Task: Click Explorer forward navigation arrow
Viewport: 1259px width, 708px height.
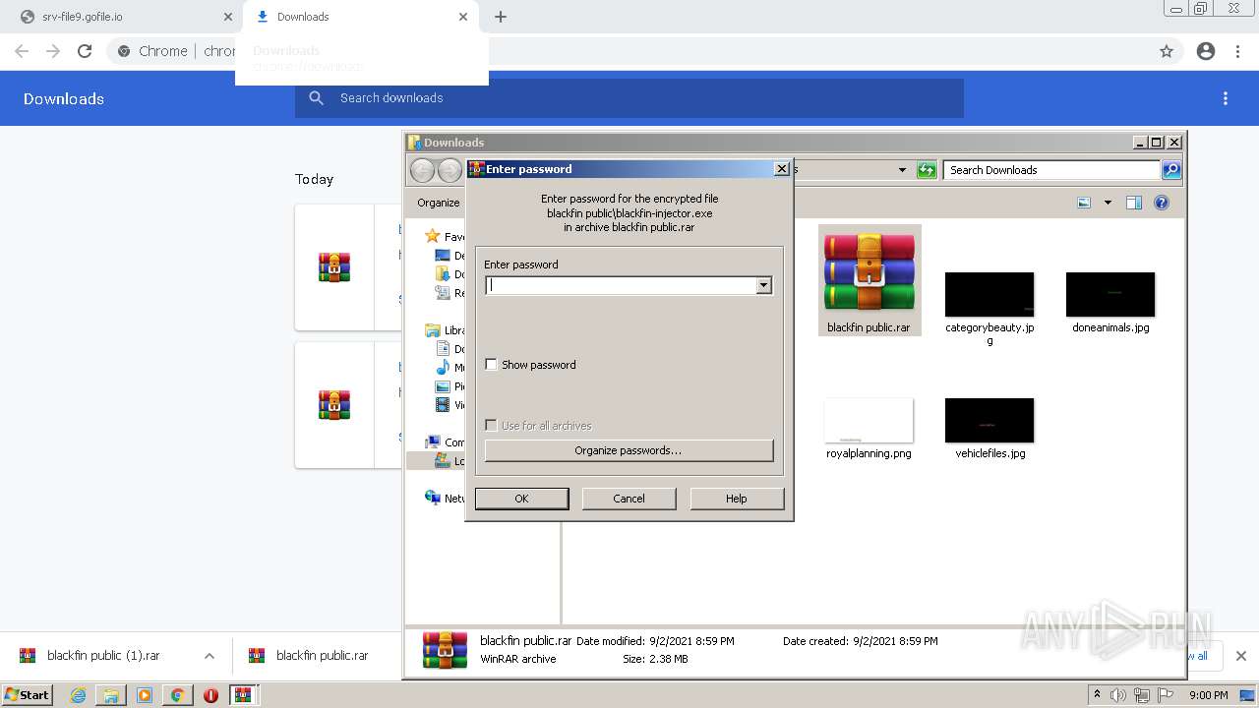Action: pyautogui.click(x=450, y=170)
